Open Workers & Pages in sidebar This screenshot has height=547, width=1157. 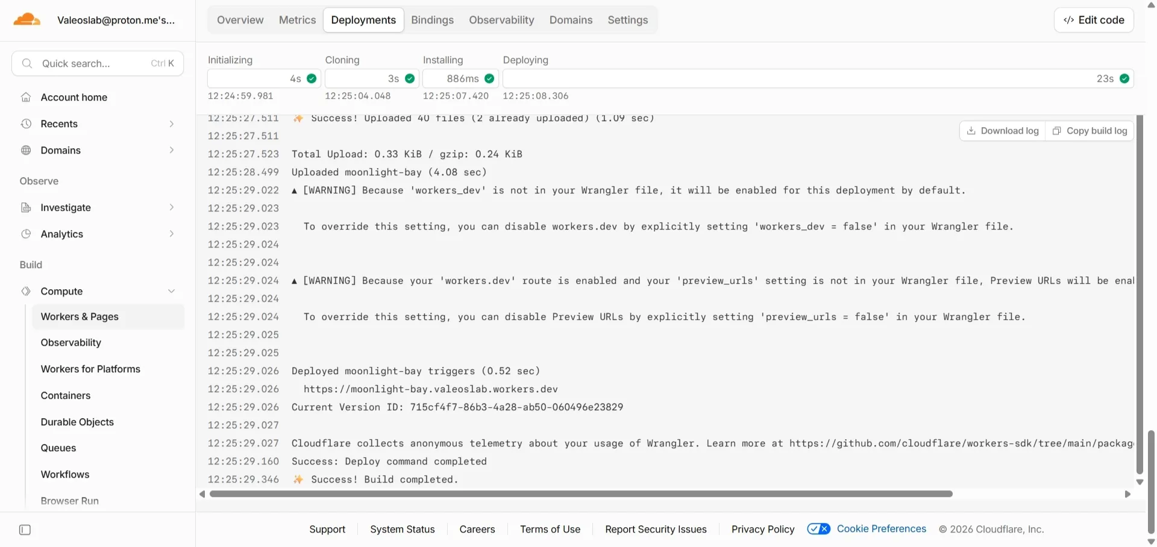coord(108,316)
